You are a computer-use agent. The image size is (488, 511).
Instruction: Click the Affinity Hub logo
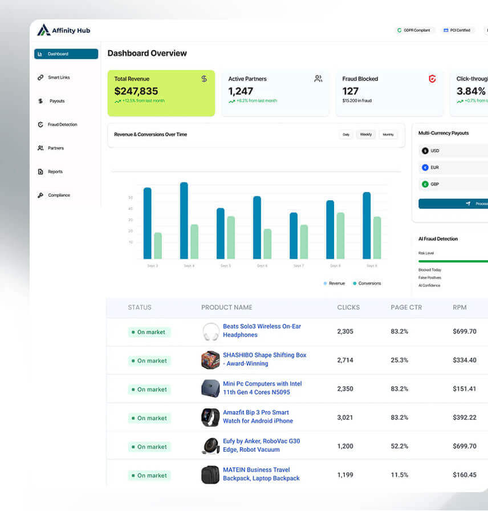pos(63,30)
